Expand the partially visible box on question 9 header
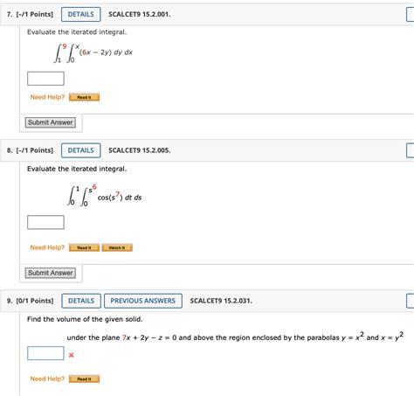 [x=411, y=301]
